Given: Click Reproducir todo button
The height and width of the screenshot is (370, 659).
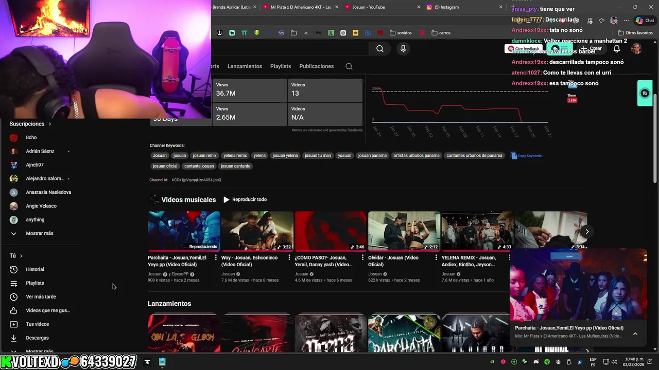Looking at the screenshot, I should point(245,199).
